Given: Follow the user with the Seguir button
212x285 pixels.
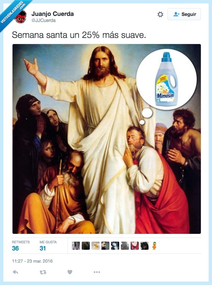Looking at the screenshot, I should click(184, 14).
